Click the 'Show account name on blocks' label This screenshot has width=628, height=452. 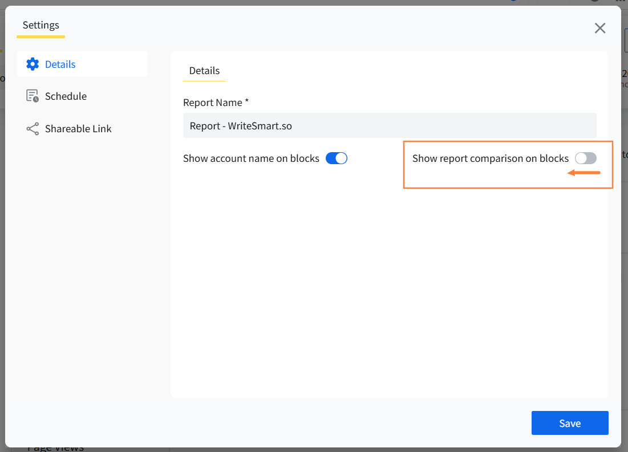tap(251, 158)
